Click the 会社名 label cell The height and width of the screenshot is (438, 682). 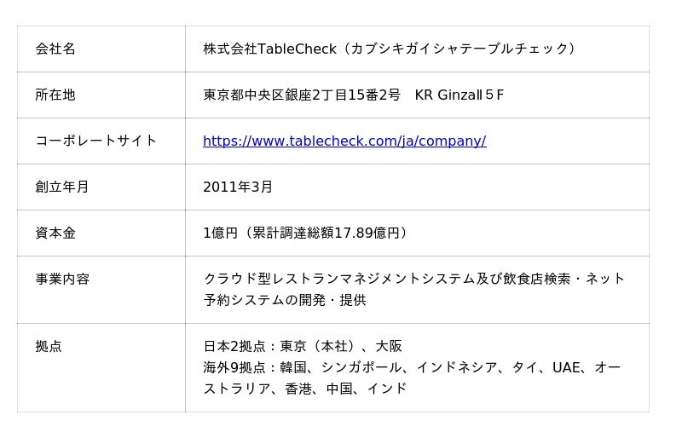[x=55, y=49]
